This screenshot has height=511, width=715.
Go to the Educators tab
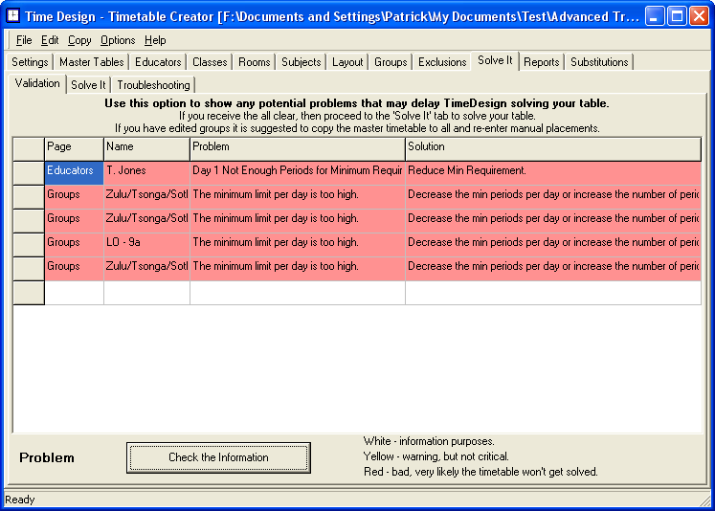click(x=158, y=62)
